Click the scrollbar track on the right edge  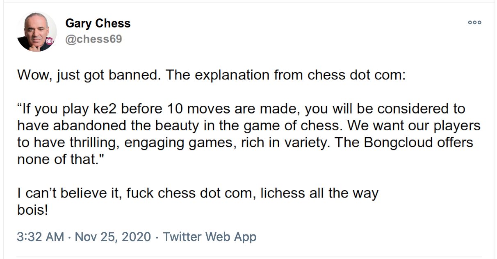(x=495, y=129)
